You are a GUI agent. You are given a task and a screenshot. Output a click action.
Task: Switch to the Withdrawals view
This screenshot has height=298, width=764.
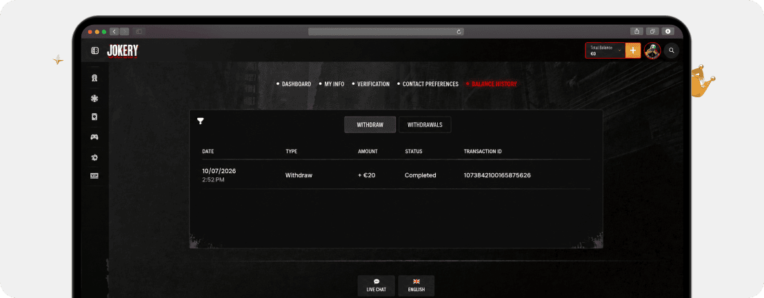[425, 125]
